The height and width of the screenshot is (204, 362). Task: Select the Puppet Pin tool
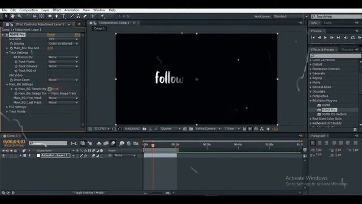(x=102, y=16)
